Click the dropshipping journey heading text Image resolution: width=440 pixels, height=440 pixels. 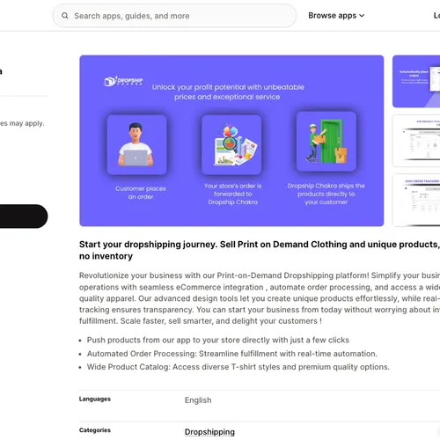(260, 250)
